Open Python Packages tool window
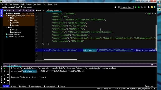This screenshot has height=90, width=161. pos(35,86)
